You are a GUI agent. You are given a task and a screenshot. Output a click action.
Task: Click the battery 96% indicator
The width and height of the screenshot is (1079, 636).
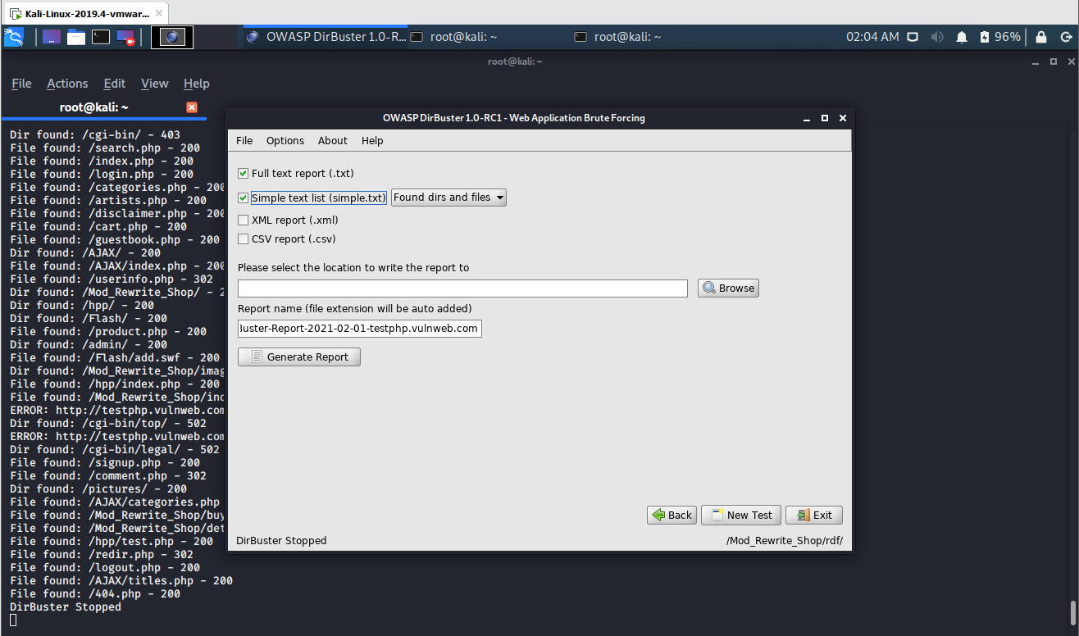pyautogui.click(x=999, y=37)
